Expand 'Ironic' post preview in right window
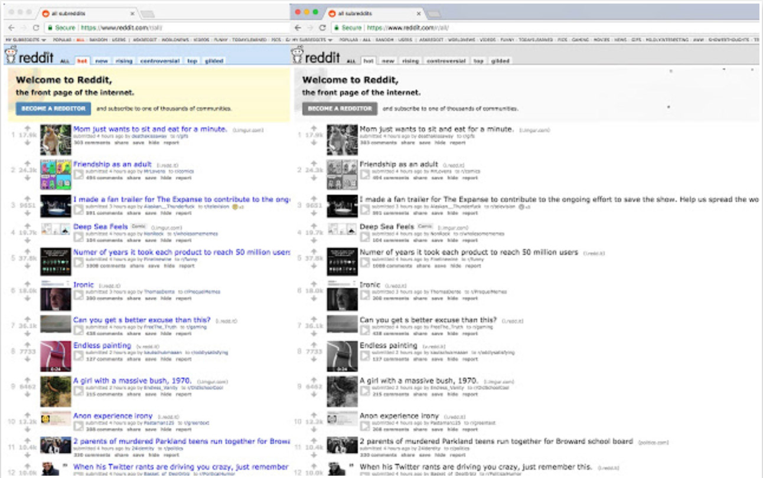 pos(365,295)
